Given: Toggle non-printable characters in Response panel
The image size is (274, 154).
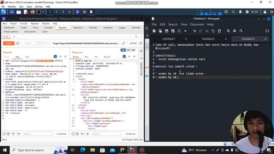Looking at the screenshot, I should pyautogui.click(x=129, y=56).
